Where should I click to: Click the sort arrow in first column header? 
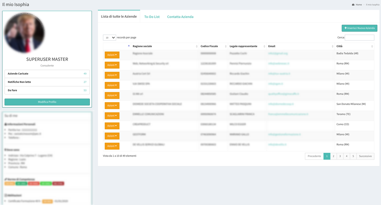[129, 46]
